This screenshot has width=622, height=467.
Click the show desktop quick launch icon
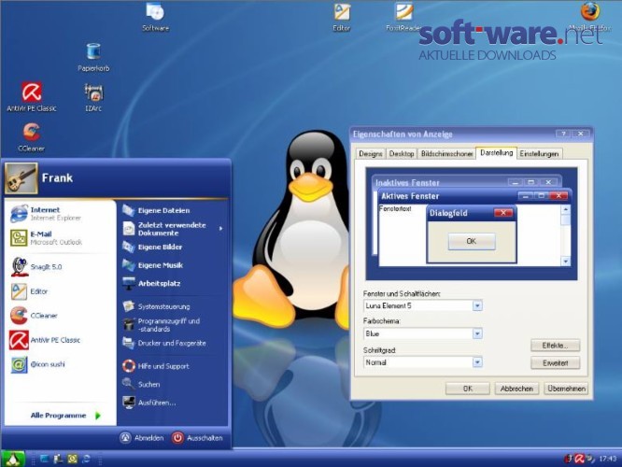pos(45,460)
